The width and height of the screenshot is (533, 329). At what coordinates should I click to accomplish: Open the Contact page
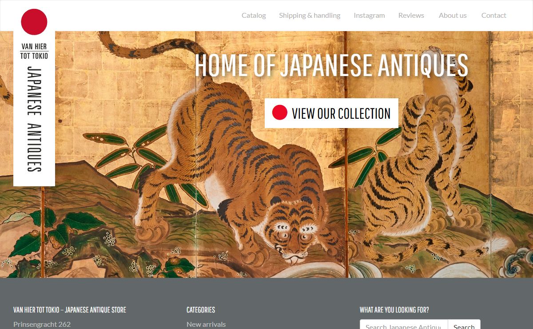point(493,15)
